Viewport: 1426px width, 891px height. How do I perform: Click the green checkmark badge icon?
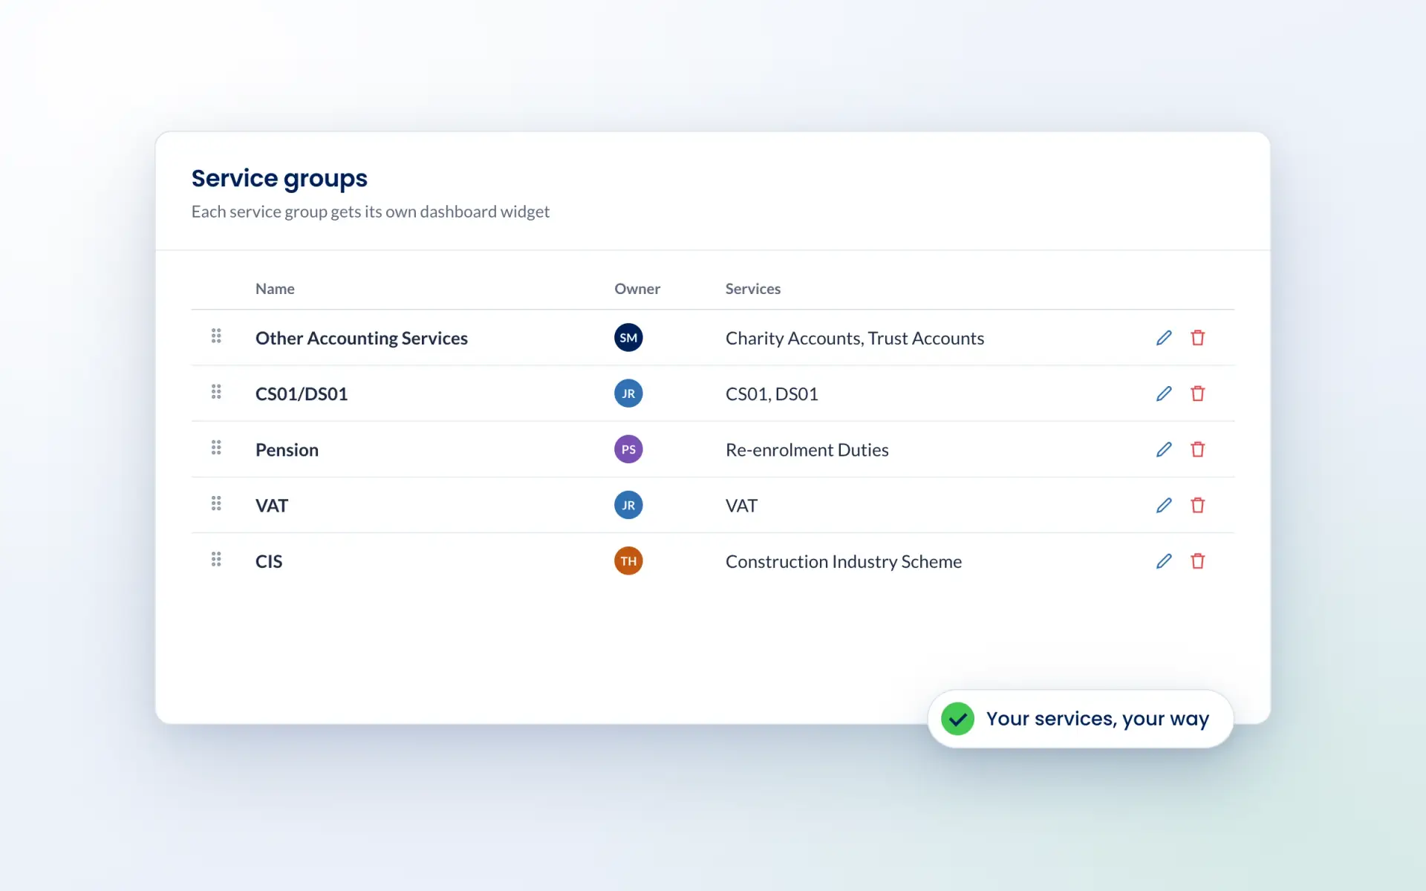pos(957,719)
